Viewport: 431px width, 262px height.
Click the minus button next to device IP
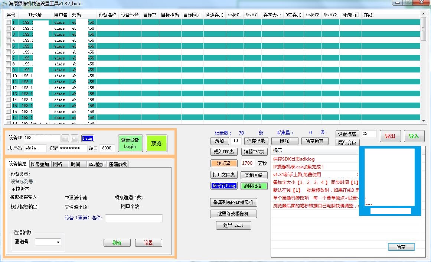[x=65, y=138]
